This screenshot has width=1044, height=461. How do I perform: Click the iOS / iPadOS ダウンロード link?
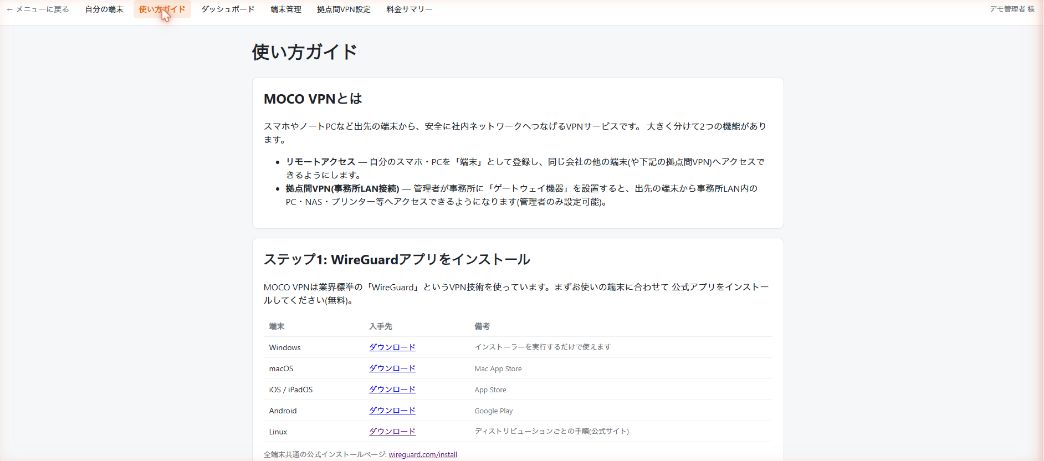click(x=392, y=390)
